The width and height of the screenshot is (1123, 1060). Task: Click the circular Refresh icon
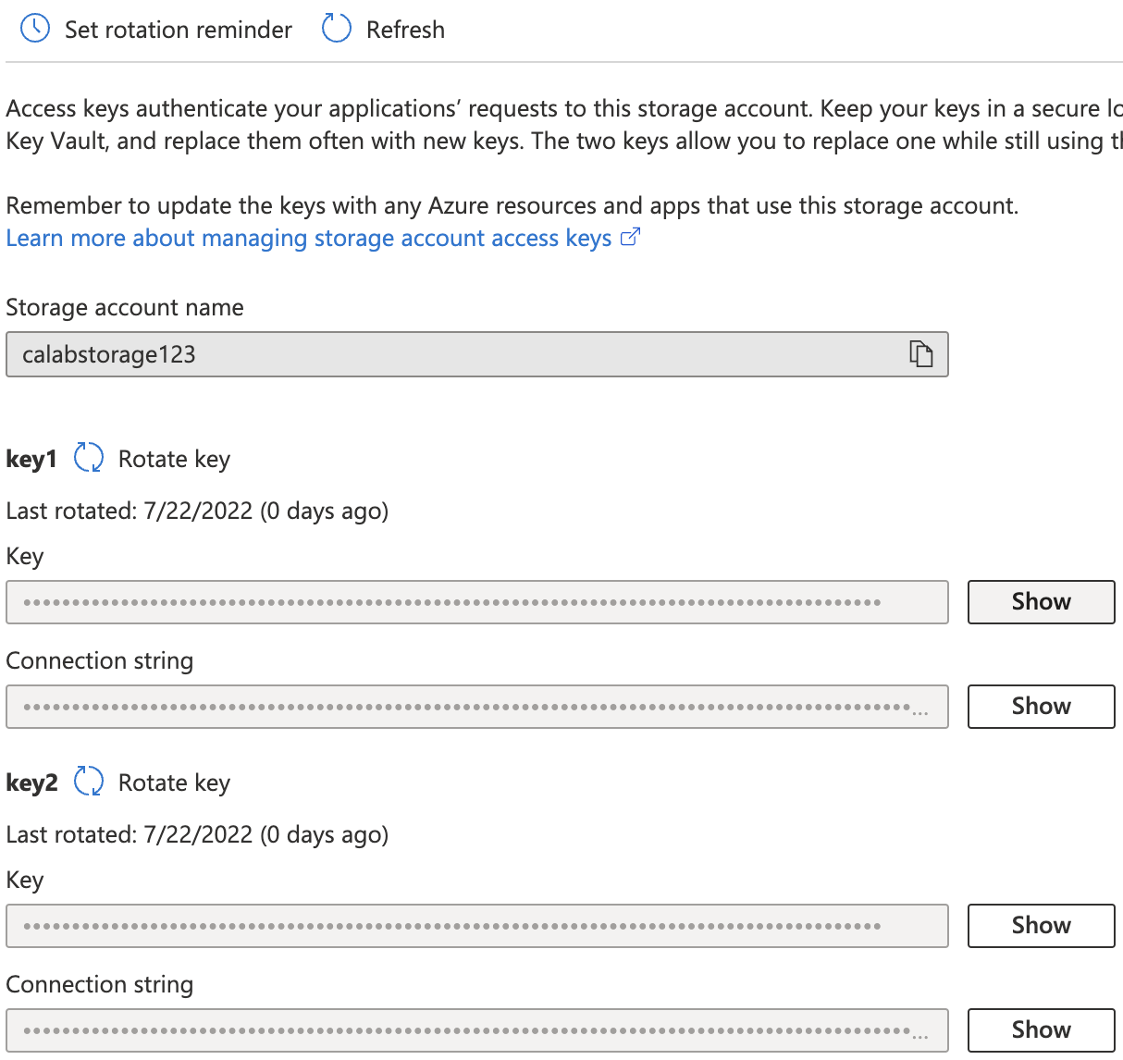[x=336, y=29]
